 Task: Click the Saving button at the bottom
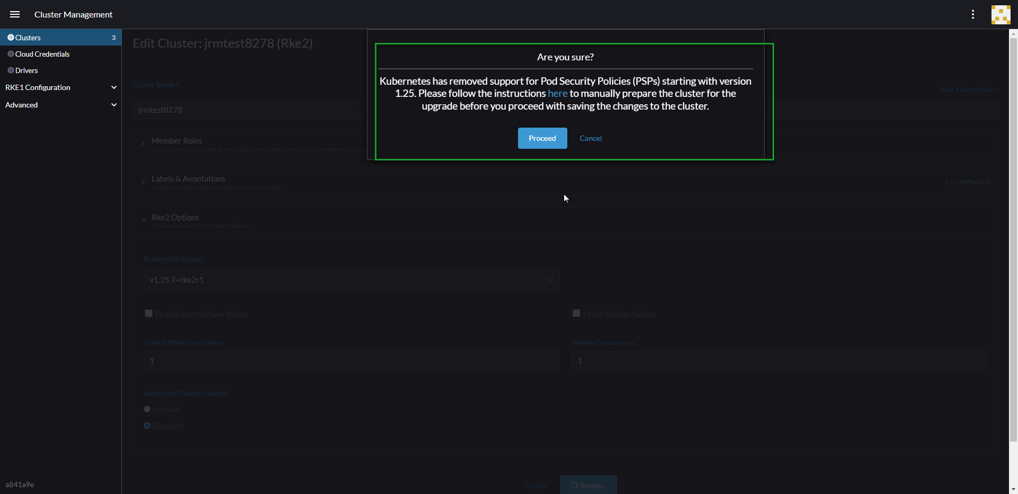[x=588, y=485]
